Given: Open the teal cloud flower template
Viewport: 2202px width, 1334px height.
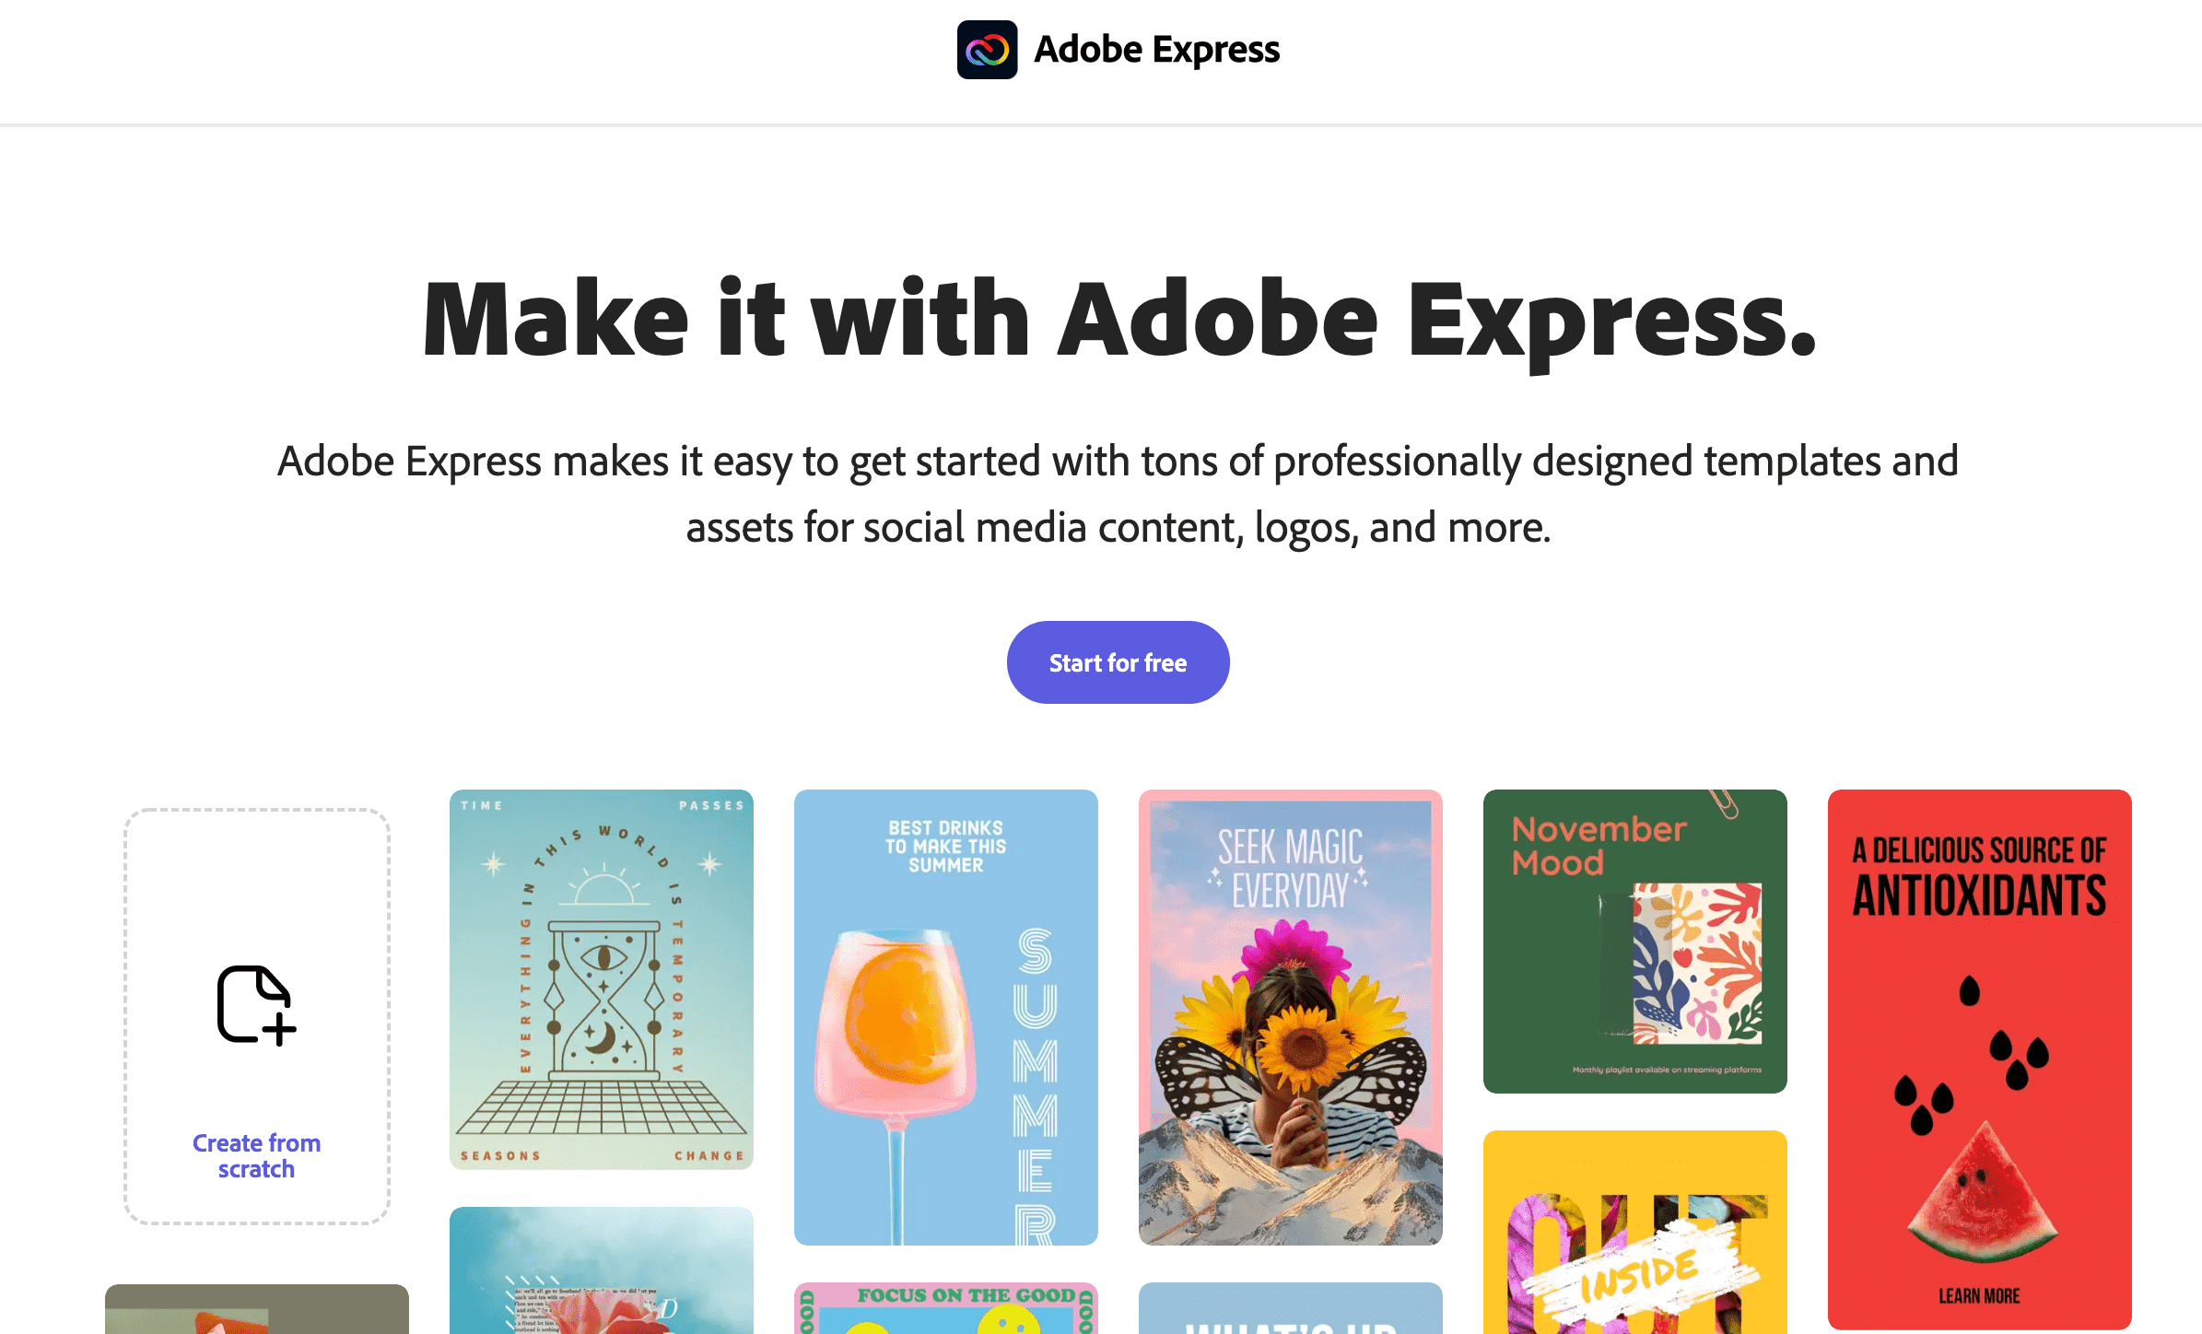Looking at the screenshot, I should point(602,1270).
